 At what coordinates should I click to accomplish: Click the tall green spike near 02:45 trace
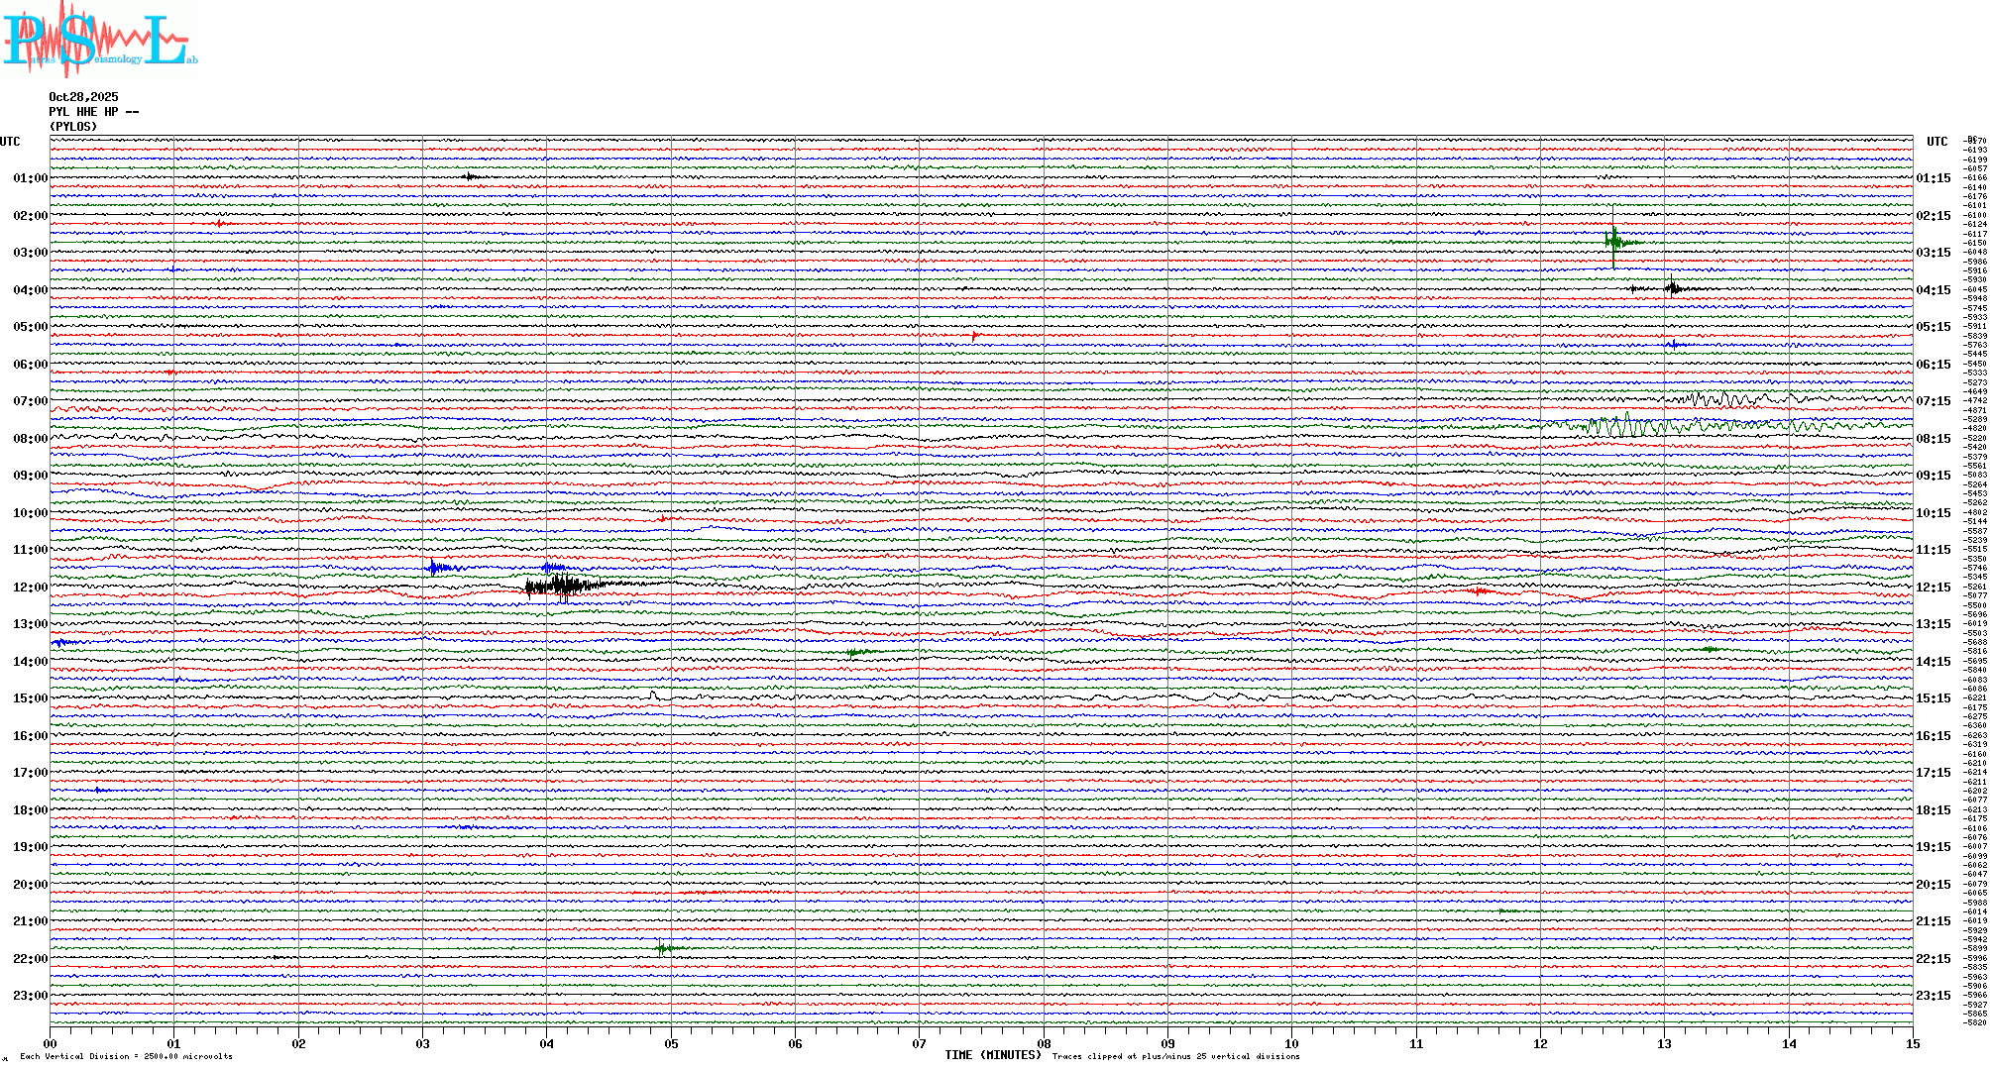pos(1613,241)
